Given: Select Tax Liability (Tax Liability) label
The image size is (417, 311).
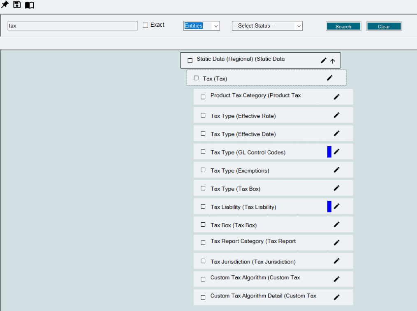Looking at the screenshot, I should coord(243,207).
